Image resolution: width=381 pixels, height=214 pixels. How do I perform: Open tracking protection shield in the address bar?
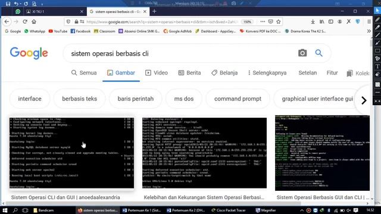coord(68,21)
